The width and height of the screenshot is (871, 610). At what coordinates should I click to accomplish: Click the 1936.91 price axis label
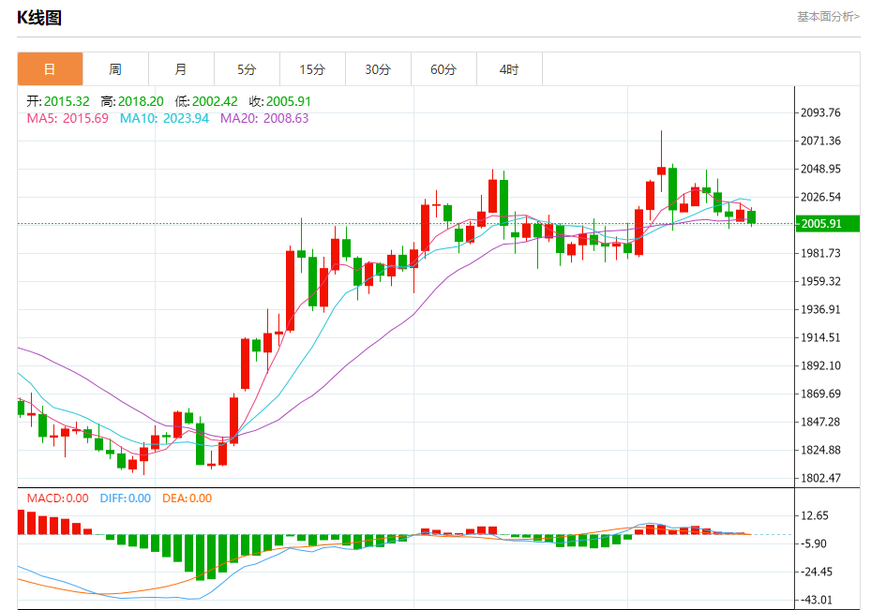click(820, 309)
